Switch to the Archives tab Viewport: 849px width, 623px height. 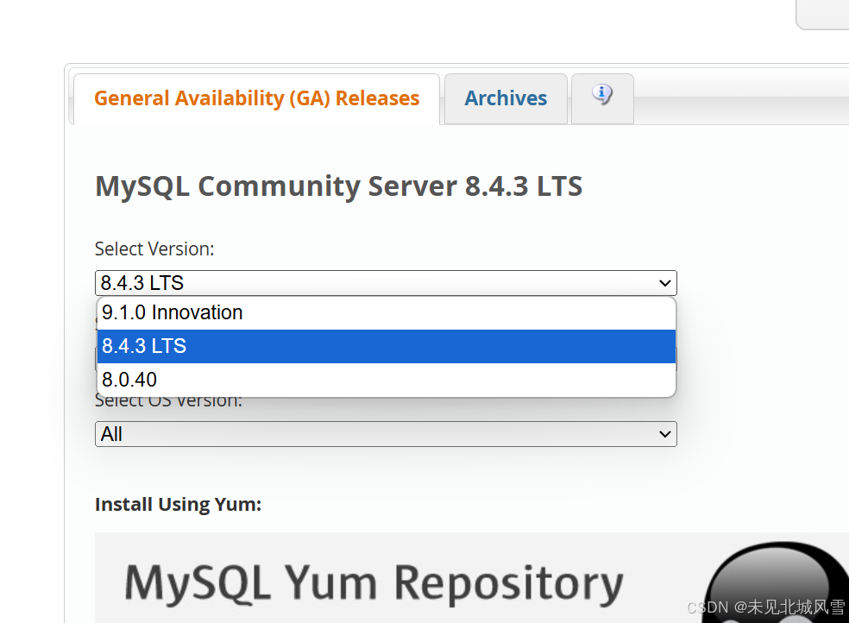(x=506, y=99)
